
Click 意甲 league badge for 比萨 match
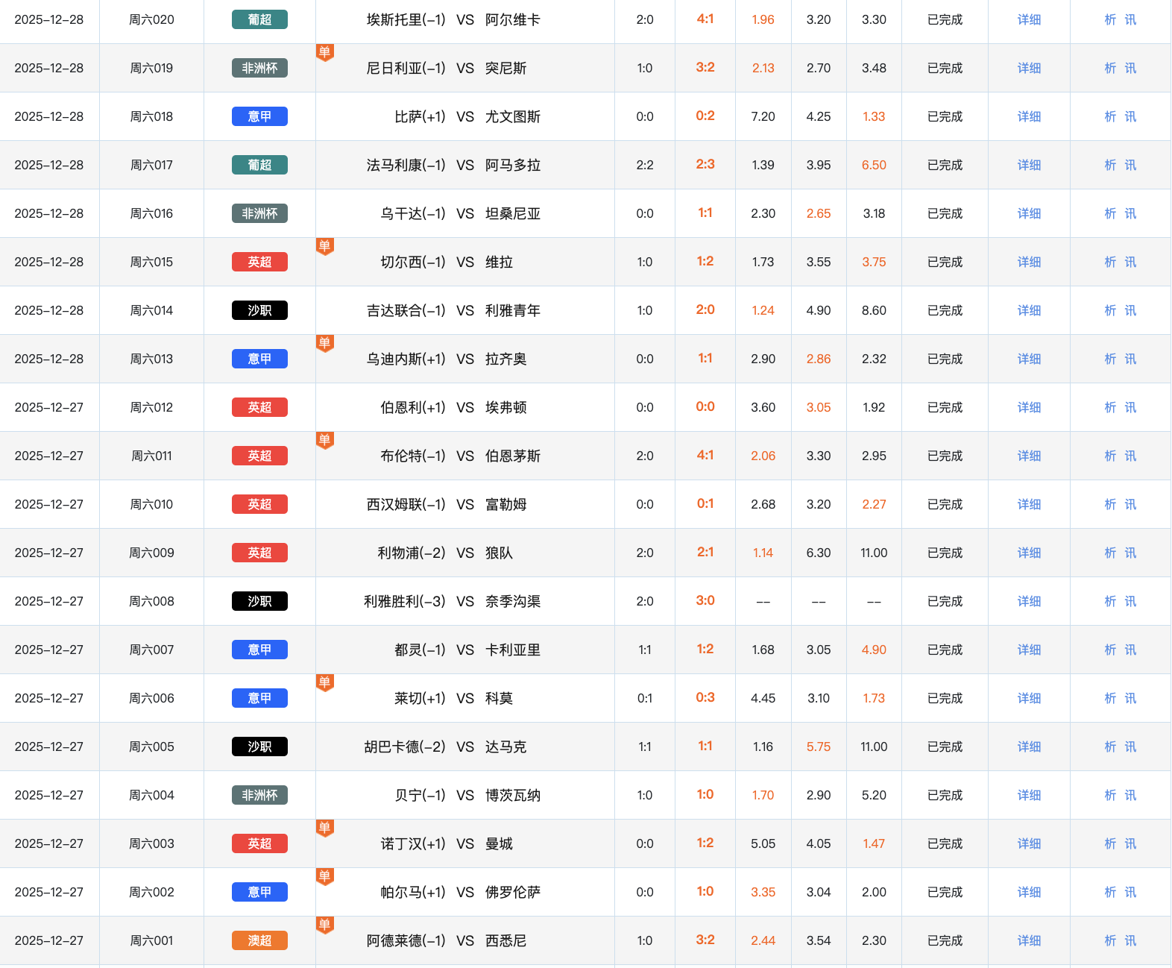click(x=259, y=116)
